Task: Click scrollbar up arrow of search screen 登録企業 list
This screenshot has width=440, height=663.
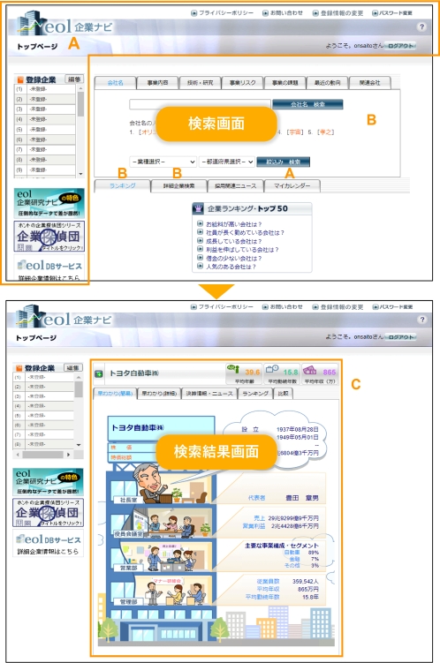Action: [x=80, y=88]
